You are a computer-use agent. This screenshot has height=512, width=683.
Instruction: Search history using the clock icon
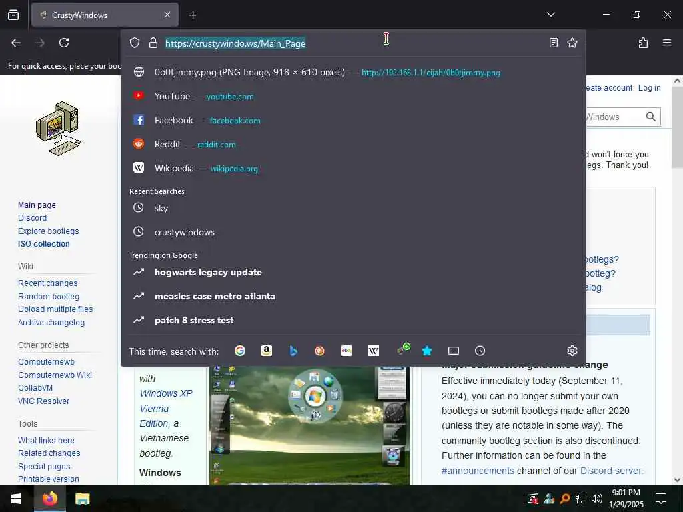(480, 351)
